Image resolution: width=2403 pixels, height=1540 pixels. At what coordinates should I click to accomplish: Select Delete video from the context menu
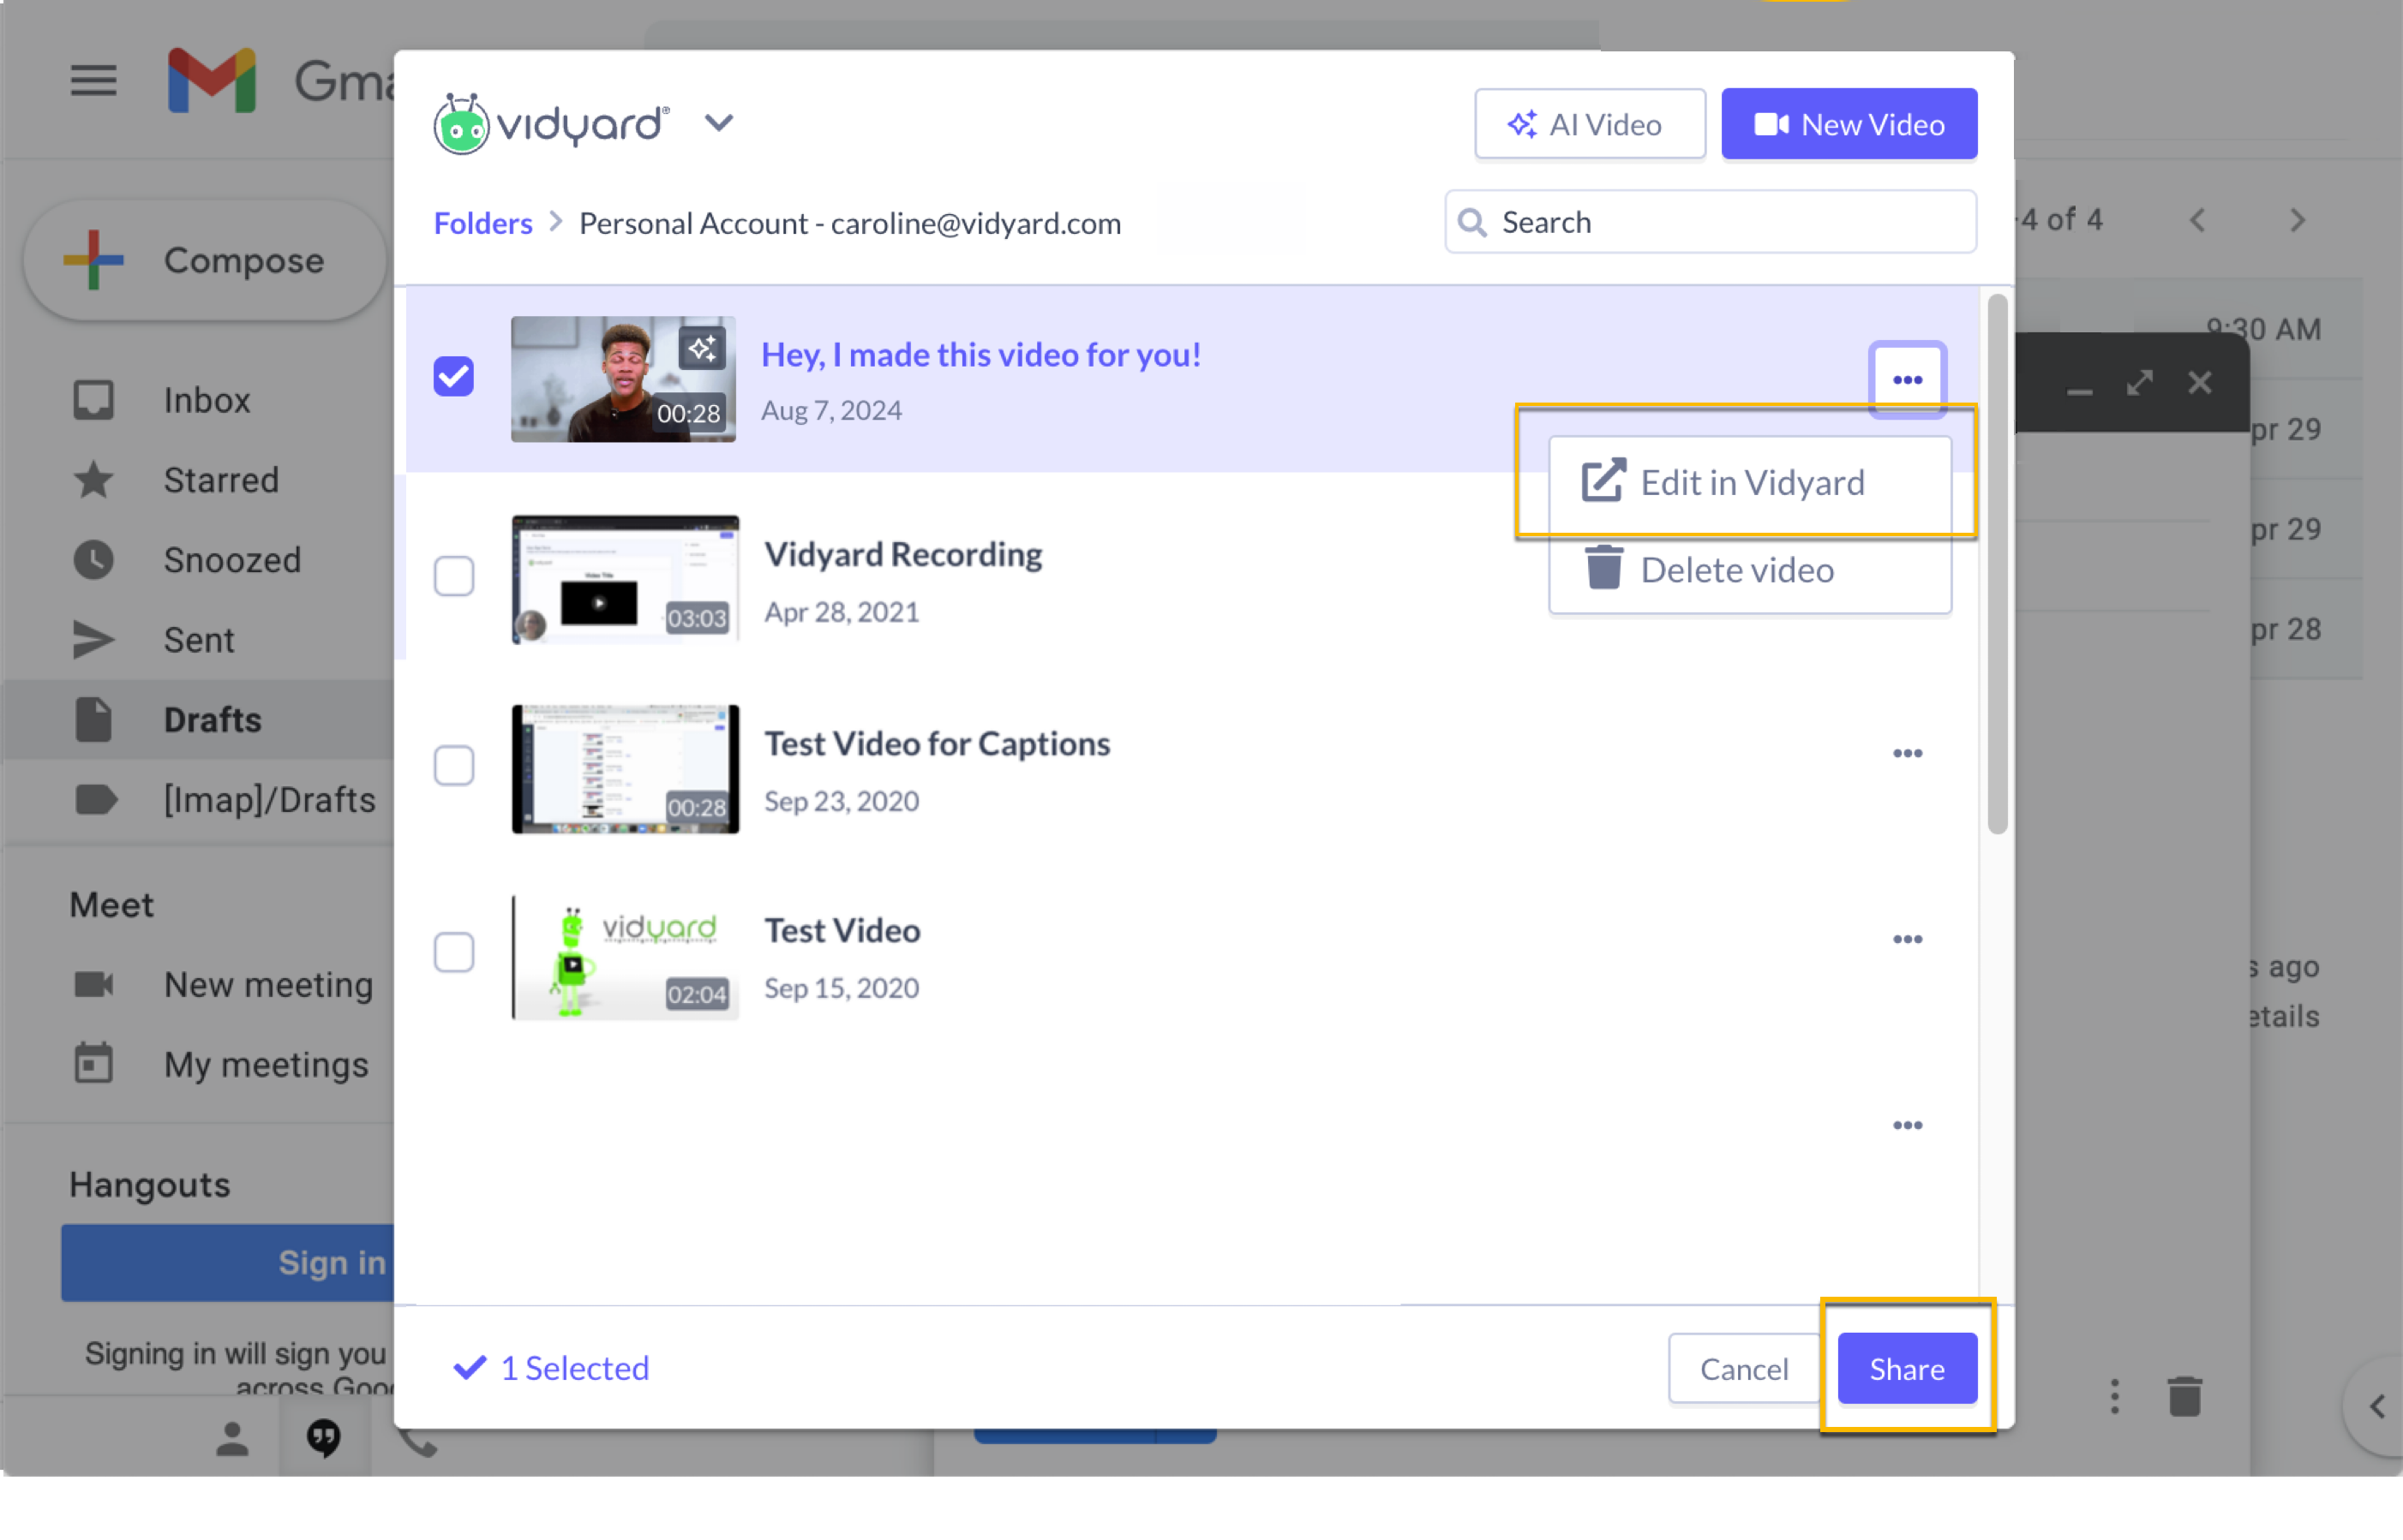click(x=1738, y=569)
